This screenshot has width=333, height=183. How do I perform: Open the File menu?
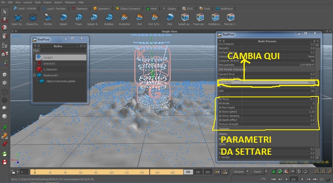(3, 2)
